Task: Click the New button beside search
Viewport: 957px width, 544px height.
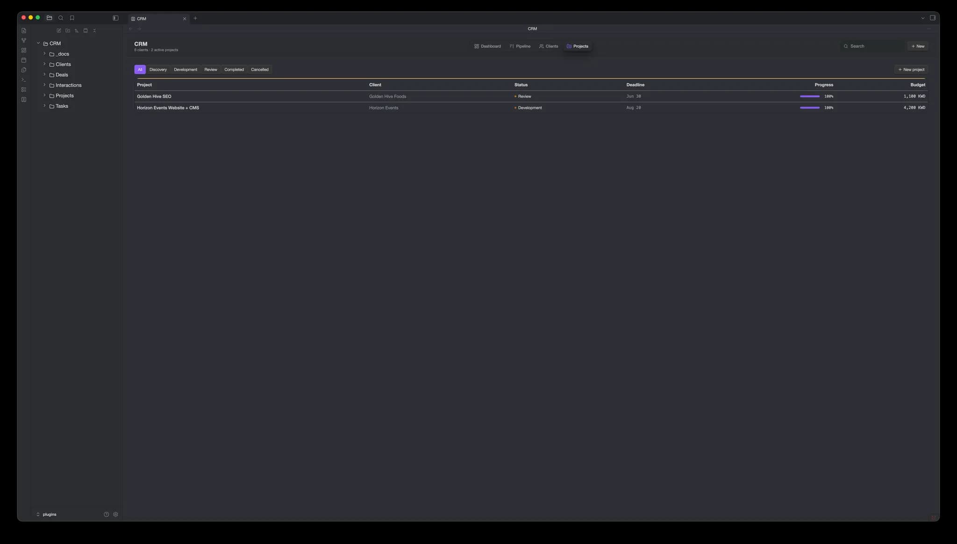Action: [918, 46]
